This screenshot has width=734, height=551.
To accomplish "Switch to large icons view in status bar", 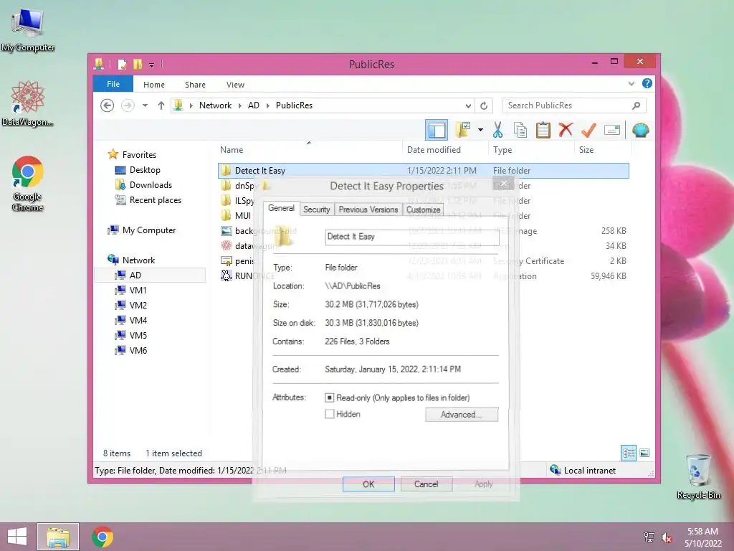I will click(644, 453).
